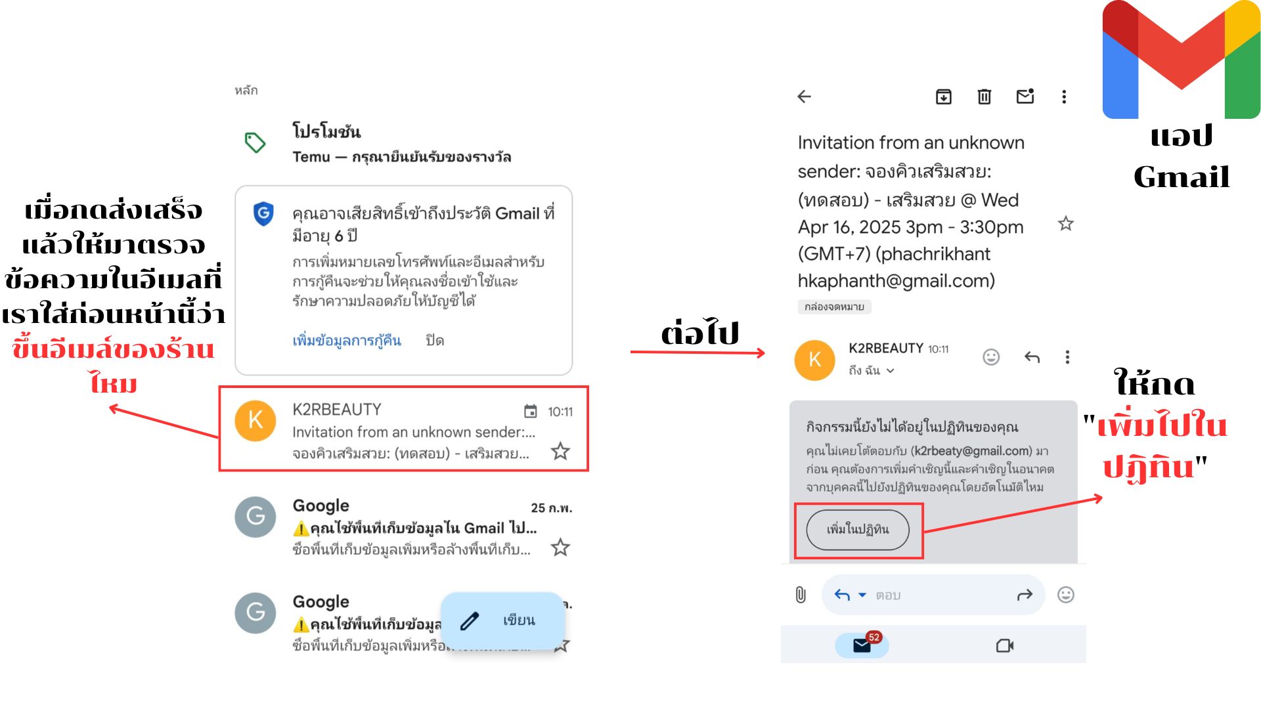The image size is (1261, 709).
Task: Add emoji reaction to K2RBEAUTY message
Action: 990,357
